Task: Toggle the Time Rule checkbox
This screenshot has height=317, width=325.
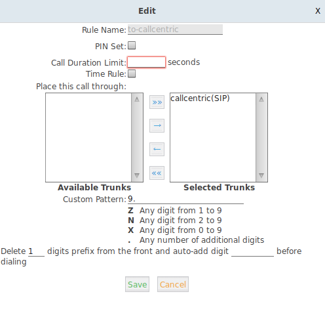Action: tap(132, 74)
